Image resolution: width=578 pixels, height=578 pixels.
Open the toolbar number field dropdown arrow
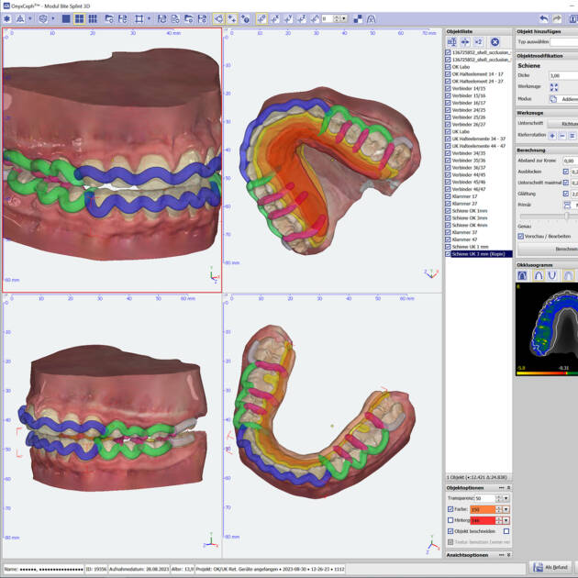coord(344,18)
